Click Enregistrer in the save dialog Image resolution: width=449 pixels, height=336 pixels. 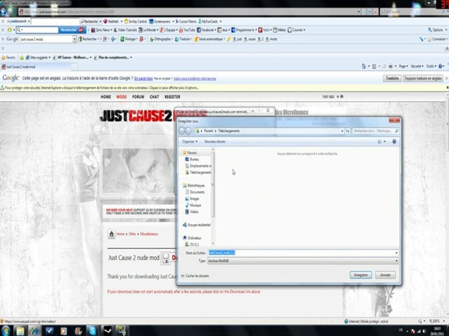(361, 275)
